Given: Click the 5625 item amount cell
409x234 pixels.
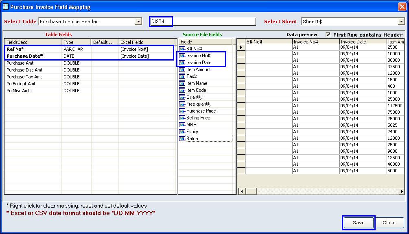Looking at the screenshot, I should [x=395, y=125].
